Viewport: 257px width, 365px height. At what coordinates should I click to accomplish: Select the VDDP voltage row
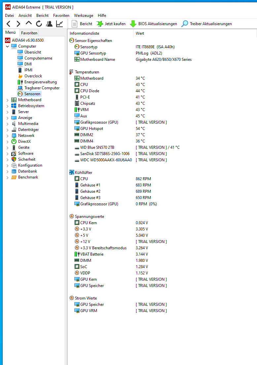tap(162, 273)
